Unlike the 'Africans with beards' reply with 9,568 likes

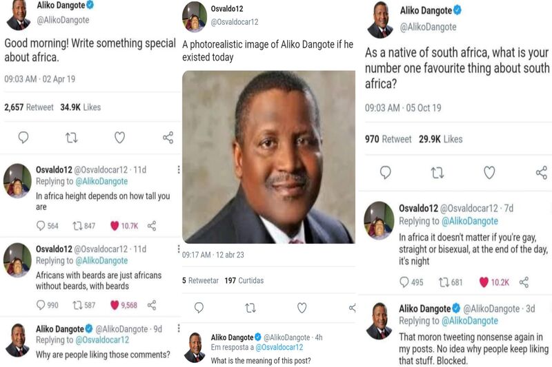coord(115,305)
